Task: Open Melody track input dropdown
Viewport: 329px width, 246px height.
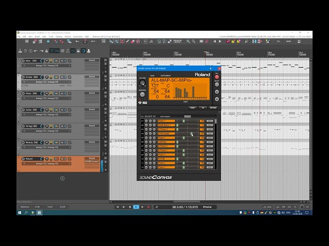Action: (46, 147)
